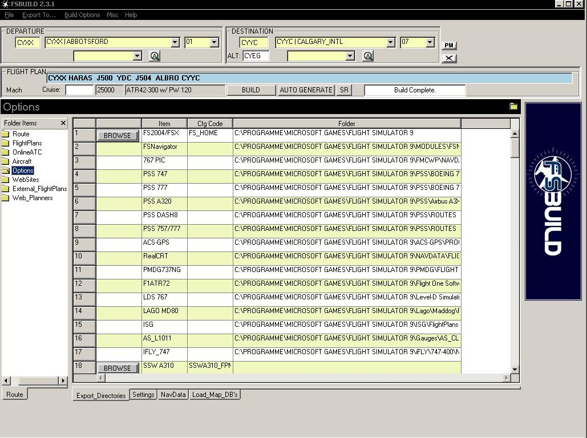
Task: Click the AUTO GENERATE button
Action: click(x=306, y=90)
